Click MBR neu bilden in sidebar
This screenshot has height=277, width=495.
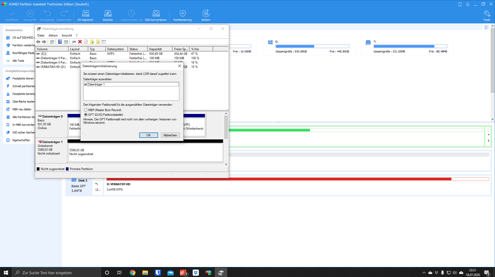pos(19,109)
